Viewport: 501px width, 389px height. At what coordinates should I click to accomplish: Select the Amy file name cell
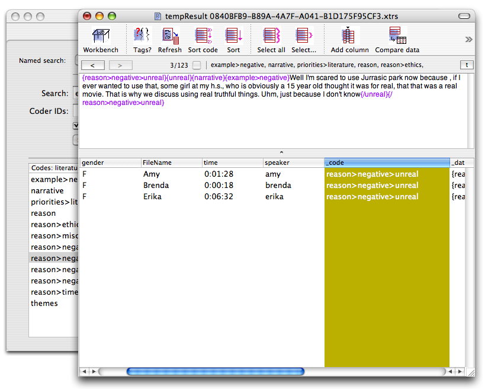point(152,174)
